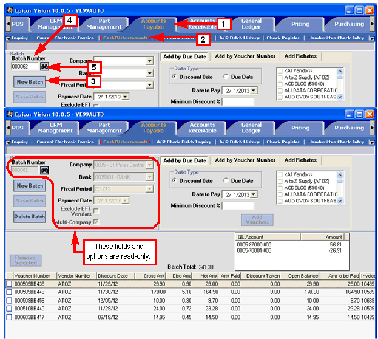The image size is (378, 339).
Task: Click submenu left arrow beside Inquiry, lower window
Action: coord(8,142)
